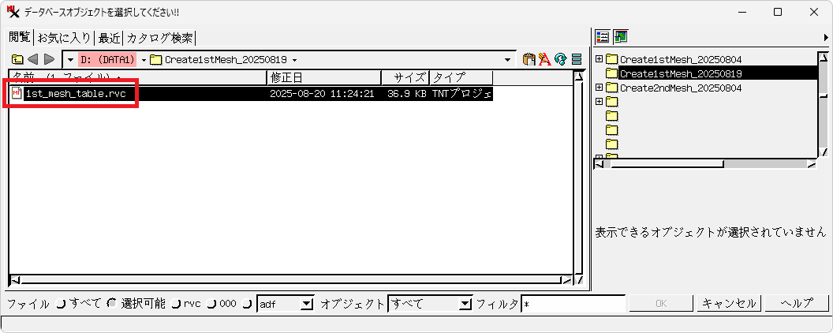Click the back navigation arrow
The image size is (833, 333).
click(32, 59)
